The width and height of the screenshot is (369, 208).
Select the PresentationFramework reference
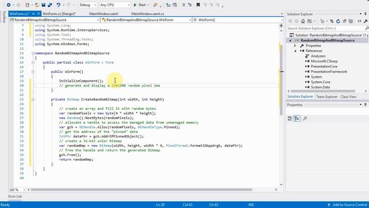329,72
